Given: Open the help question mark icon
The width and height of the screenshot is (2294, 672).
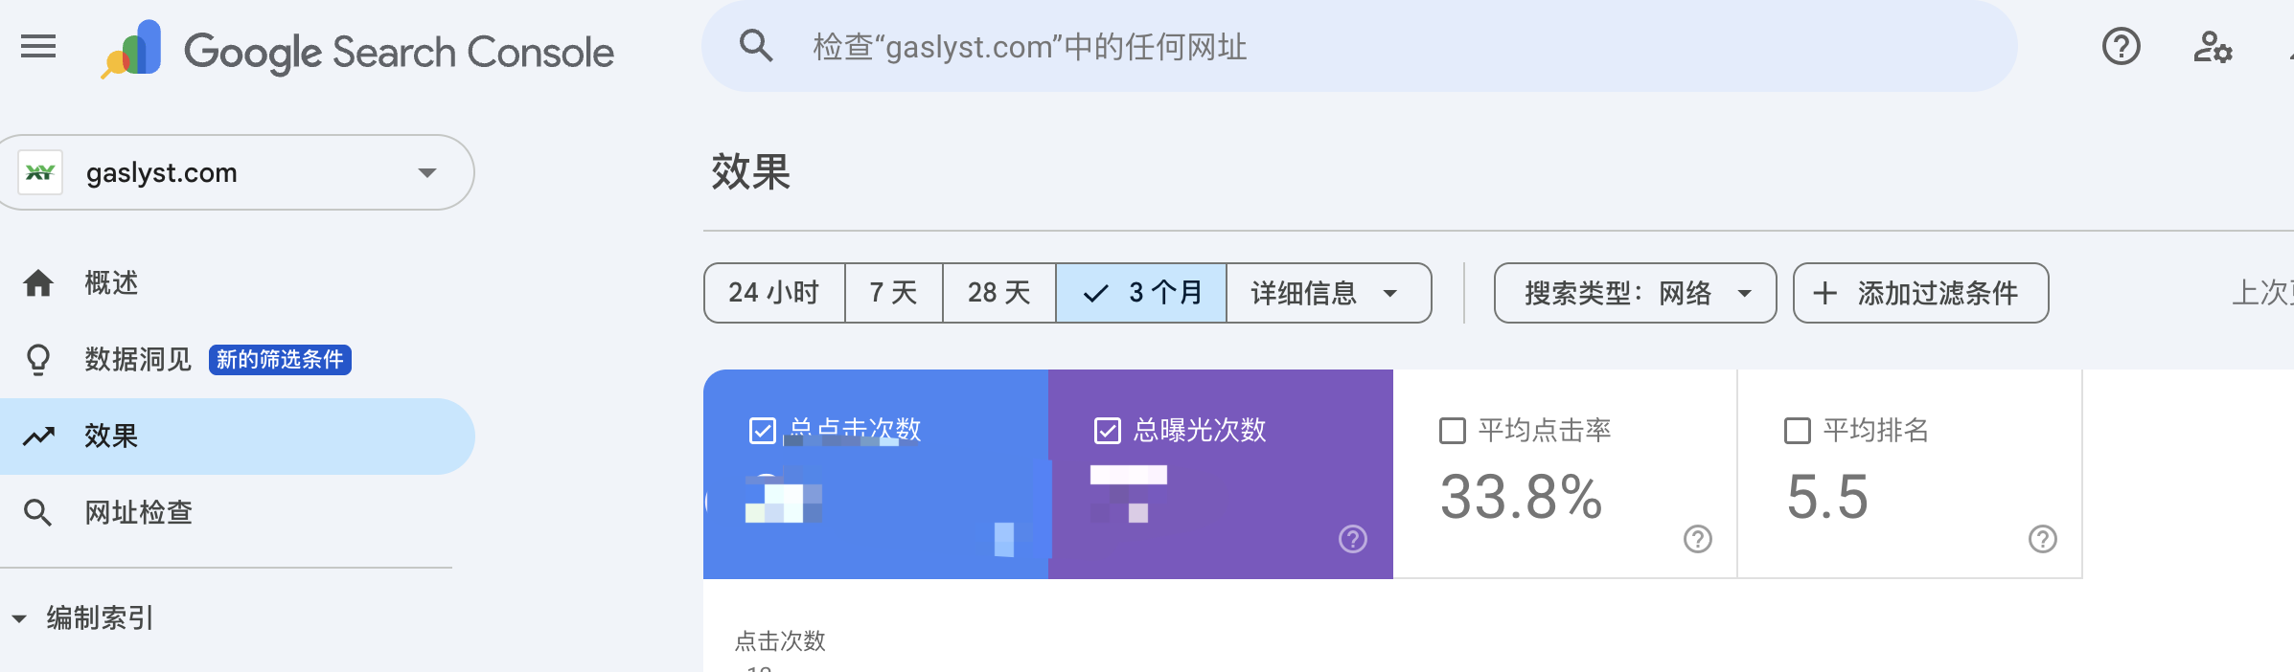Looking at the screenshot, I should 2121,46.
